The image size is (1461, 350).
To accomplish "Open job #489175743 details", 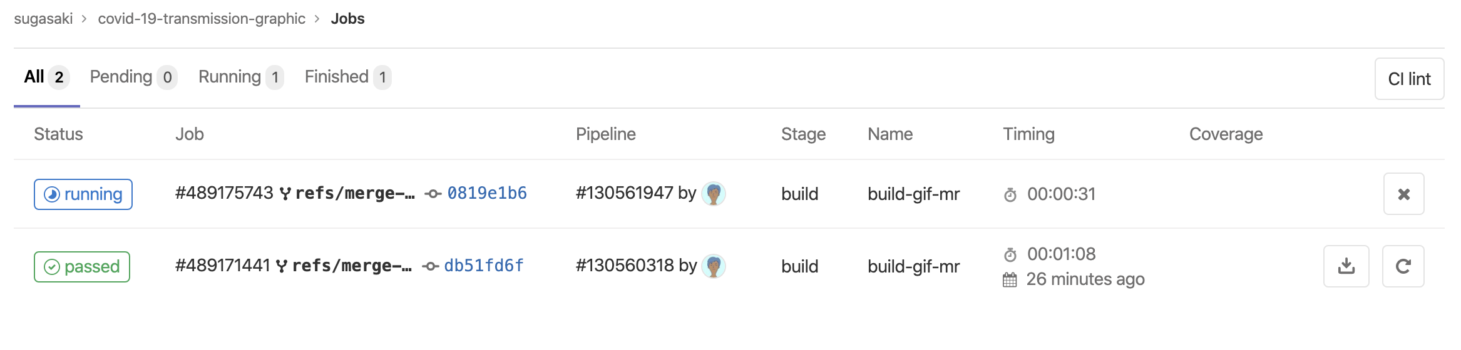I will tap(224, 193).
